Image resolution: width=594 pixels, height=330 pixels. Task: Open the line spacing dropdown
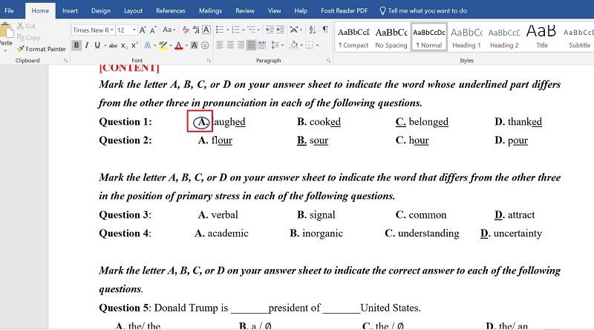(277, 45)
